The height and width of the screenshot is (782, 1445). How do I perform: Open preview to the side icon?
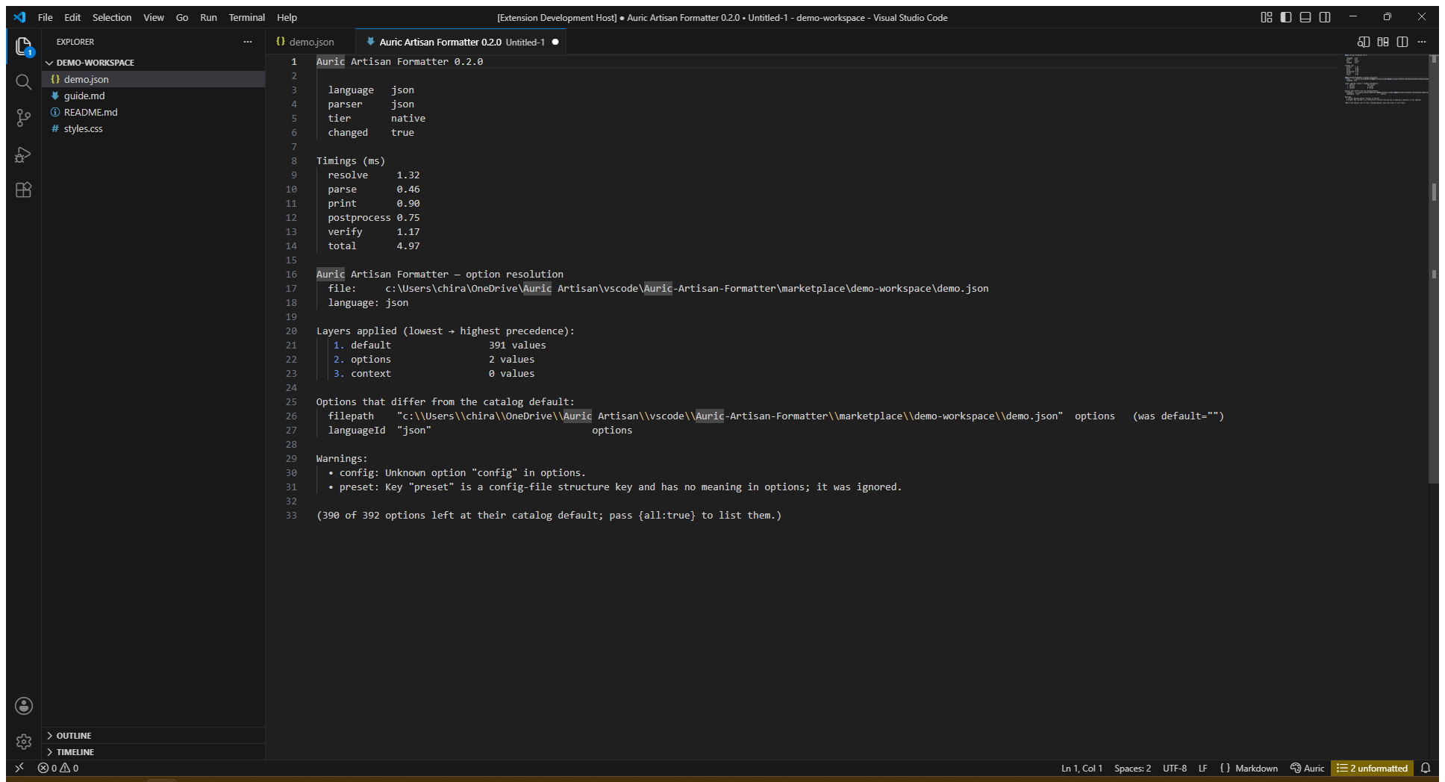pyautogui.click(x=1364, y=42)
